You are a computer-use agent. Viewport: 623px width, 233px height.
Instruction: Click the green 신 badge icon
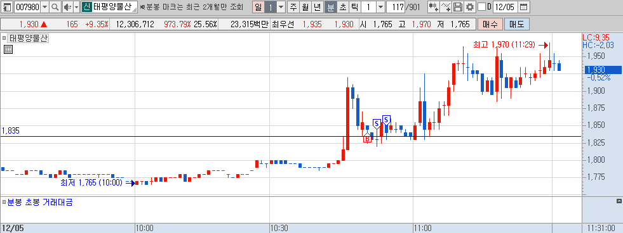86,7
